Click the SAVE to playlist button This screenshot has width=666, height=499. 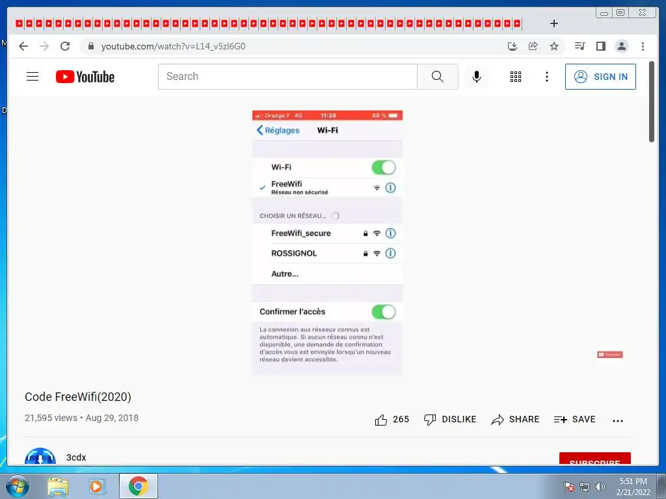[575, 420]
